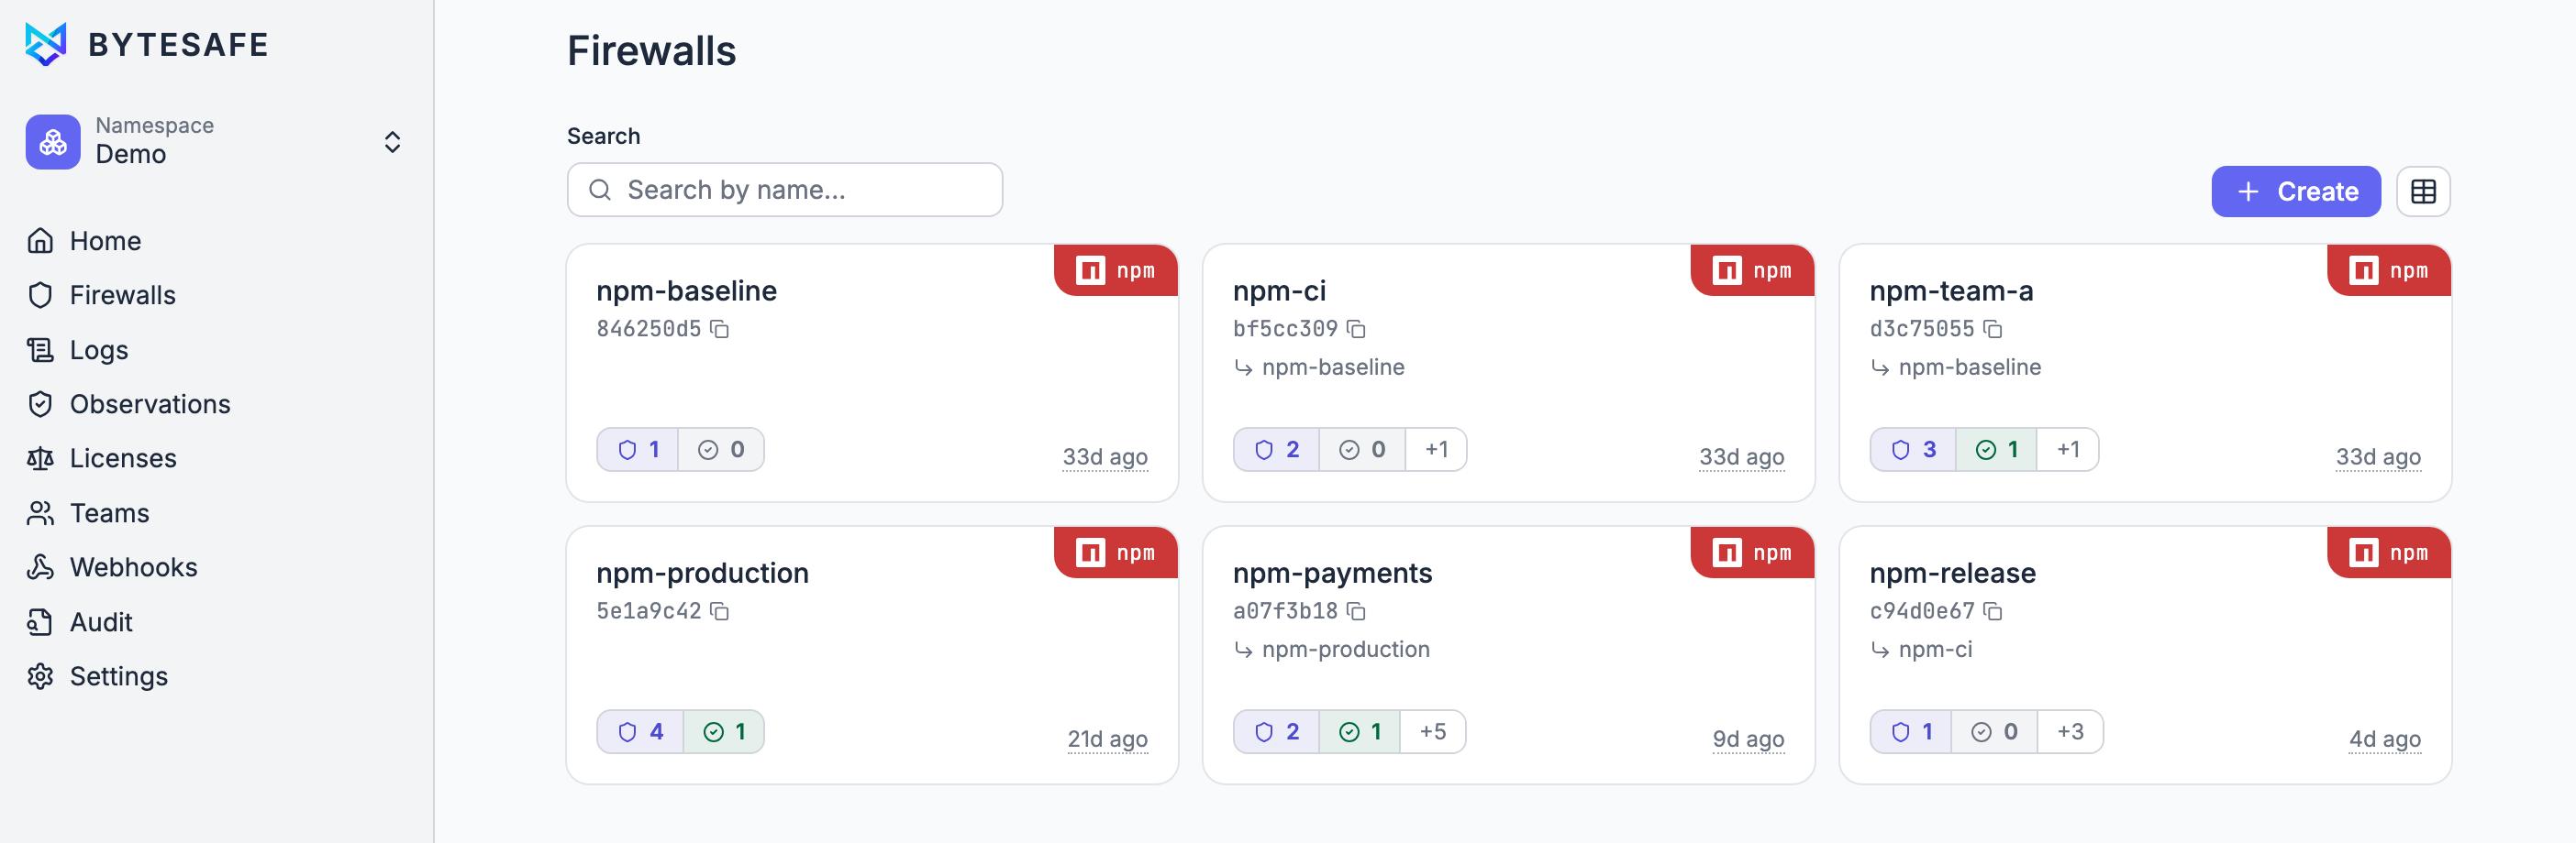
Task: Open npm-release firewall title
Action: point(1952,574)
